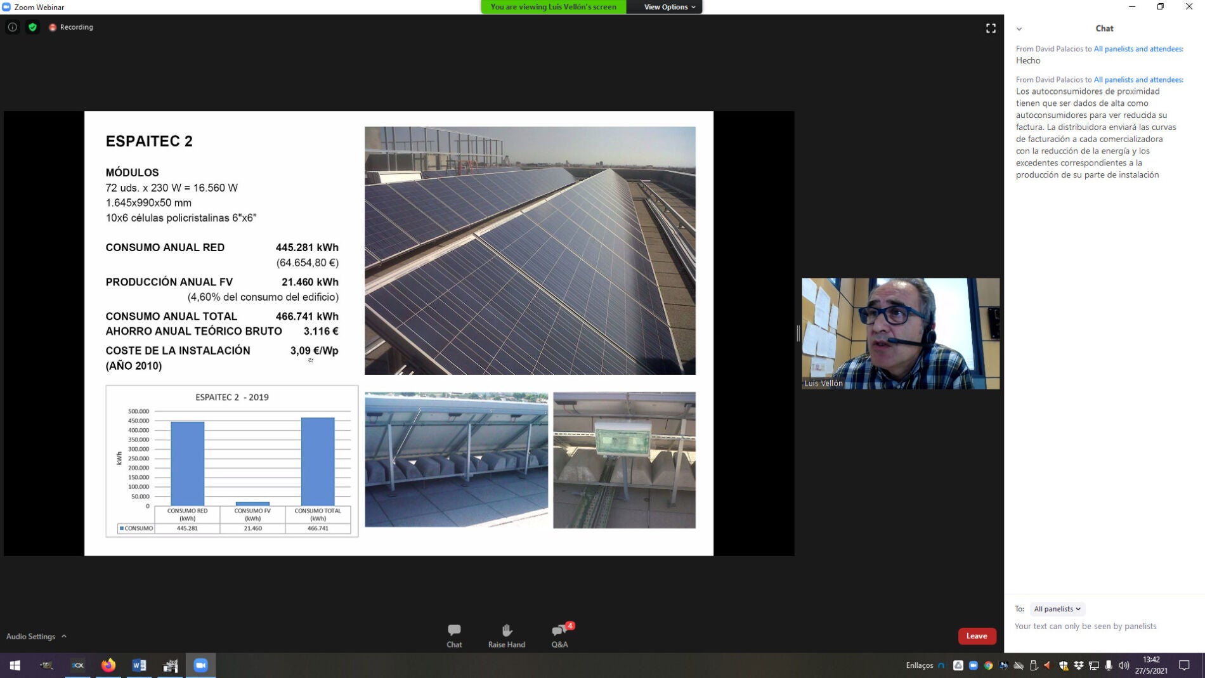Click the green encryption shield icon
Image resolution: width=1205 pixels, height=678 pixels.
pos(32,27)
